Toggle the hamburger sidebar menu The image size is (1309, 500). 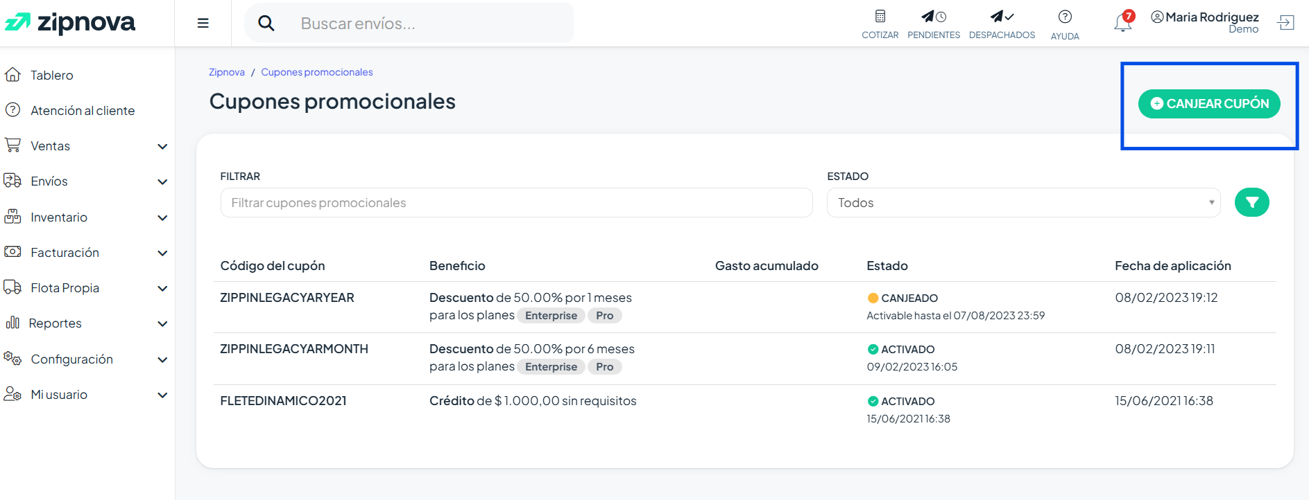[x=203, y=23]
